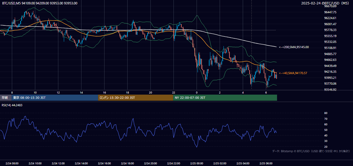Image resolution: width=353 pixels, height=166 pixels.
Task: Click hour tick 8 under price chart
Action: point(12,92)
